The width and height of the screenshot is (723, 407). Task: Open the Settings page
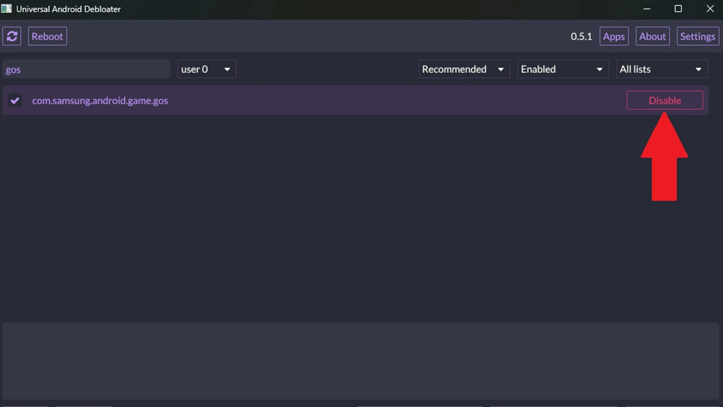pyautogui.click(x=697, y=36)
